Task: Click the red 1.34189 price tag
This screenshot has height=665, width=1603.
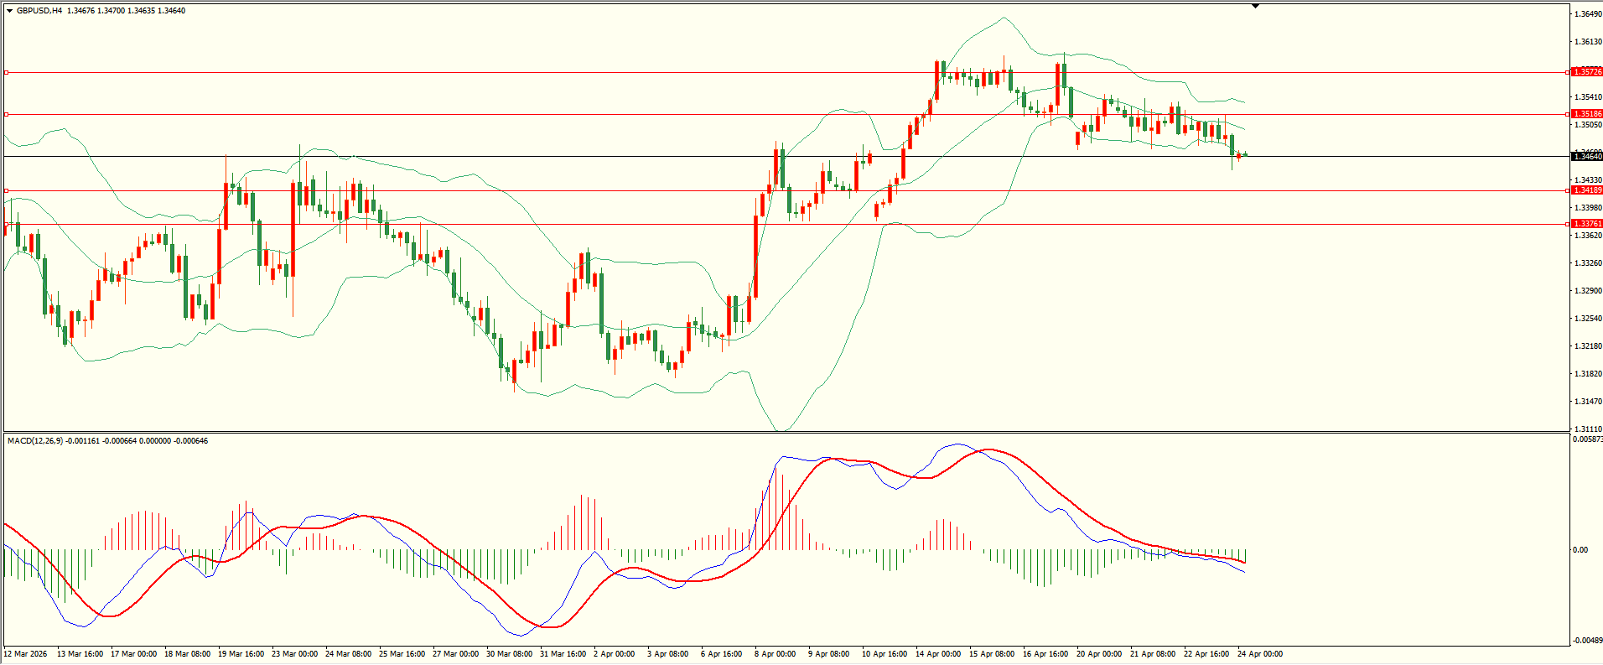Action: point(1586,190)
